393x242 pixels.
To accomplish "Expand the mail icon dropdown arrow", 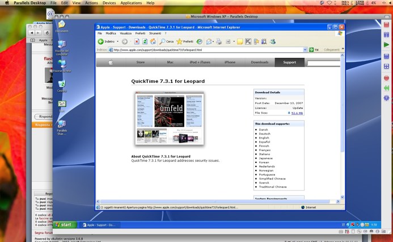I will (x=213, y=41).
